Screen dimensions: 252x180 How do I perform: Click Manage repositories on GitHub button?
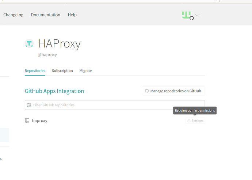coord(173,91)
